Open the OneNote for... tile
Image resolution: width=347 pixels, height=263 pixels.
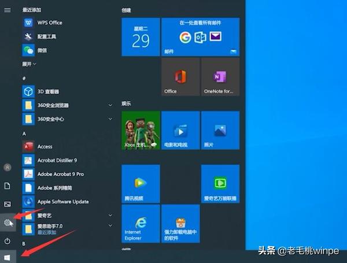(x=220, y=77)
